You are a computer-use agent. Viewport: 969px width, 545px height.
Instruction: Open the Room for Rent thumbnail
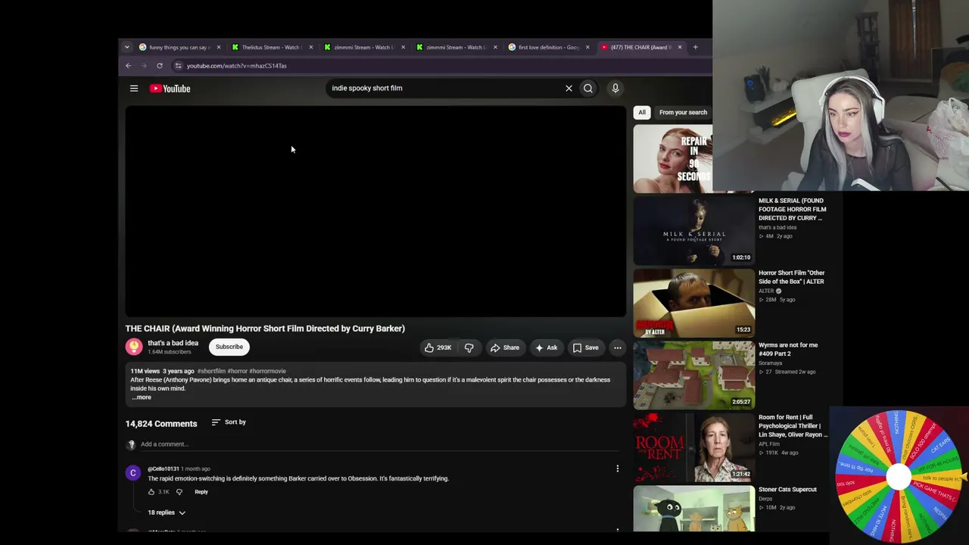(x=694, y=447)
